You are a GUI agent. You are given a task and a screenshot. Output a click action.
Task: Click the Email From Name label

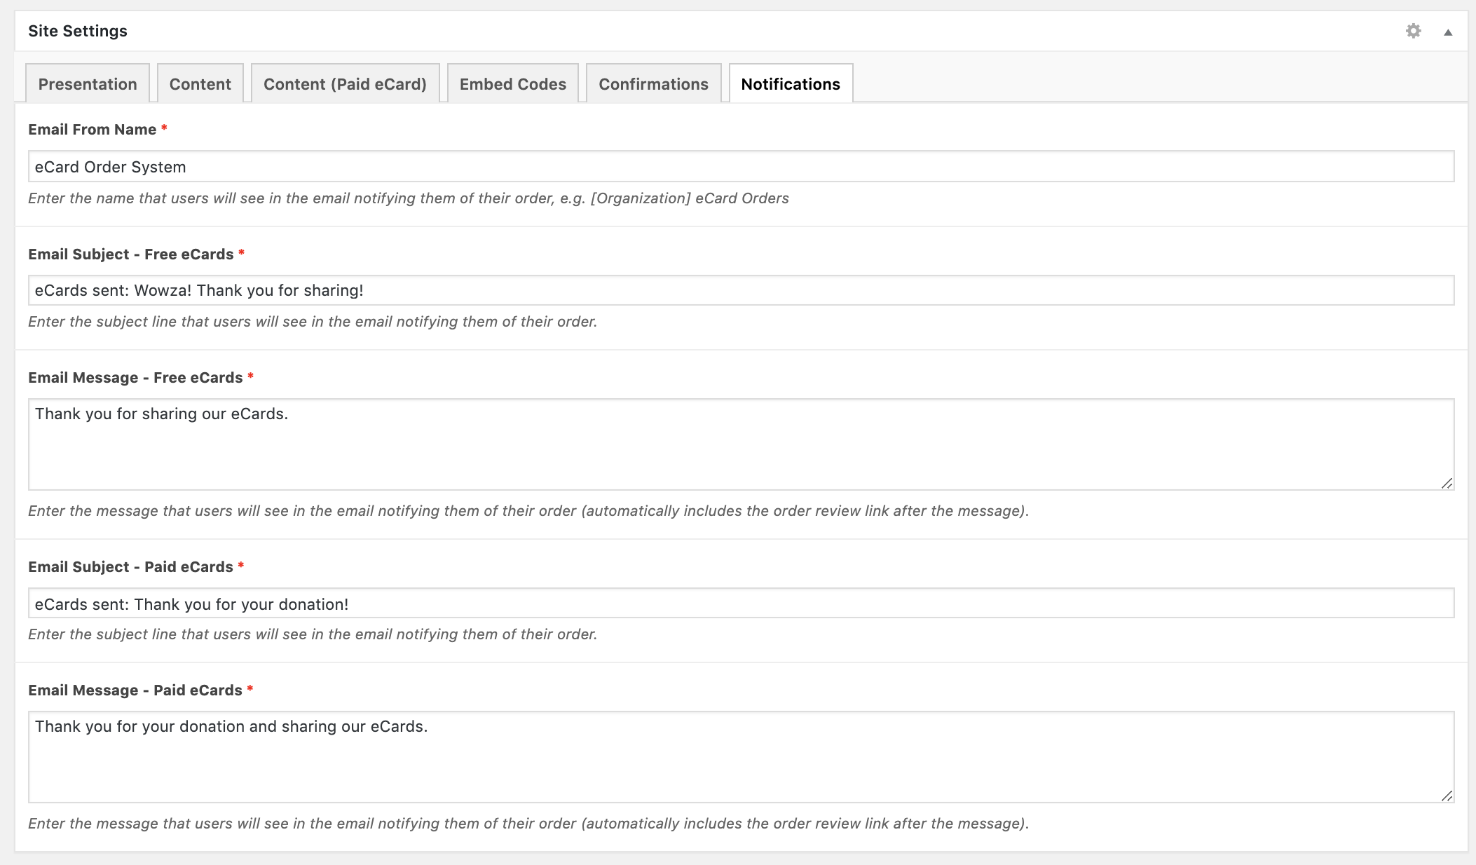(x=92, y=130)
